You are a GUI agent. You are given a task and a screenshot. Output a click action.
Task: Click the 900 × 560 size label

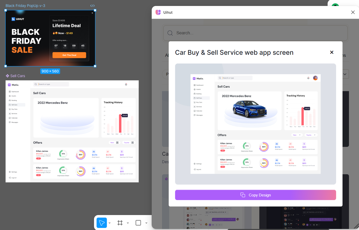[50, 71]
